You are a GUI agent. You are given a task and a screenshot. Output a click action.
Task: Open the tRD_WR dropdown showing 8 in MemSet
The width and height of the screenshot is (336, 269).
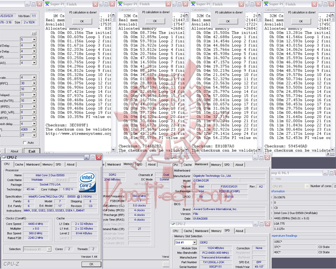click(34, 112)
